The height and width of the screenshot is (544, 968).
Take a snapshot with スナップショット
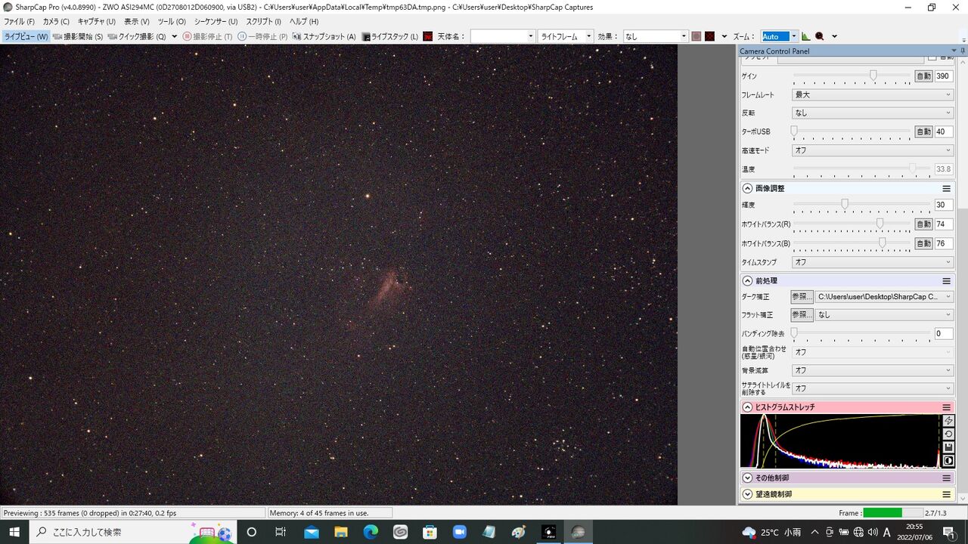point(324,36)
